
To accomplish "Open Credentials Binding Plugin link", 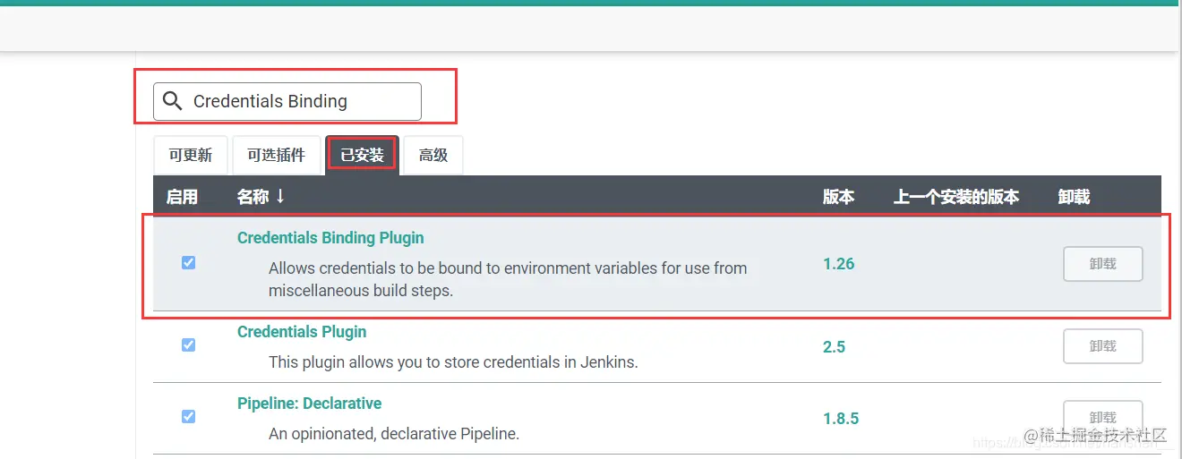I will (x=330, y=238).
